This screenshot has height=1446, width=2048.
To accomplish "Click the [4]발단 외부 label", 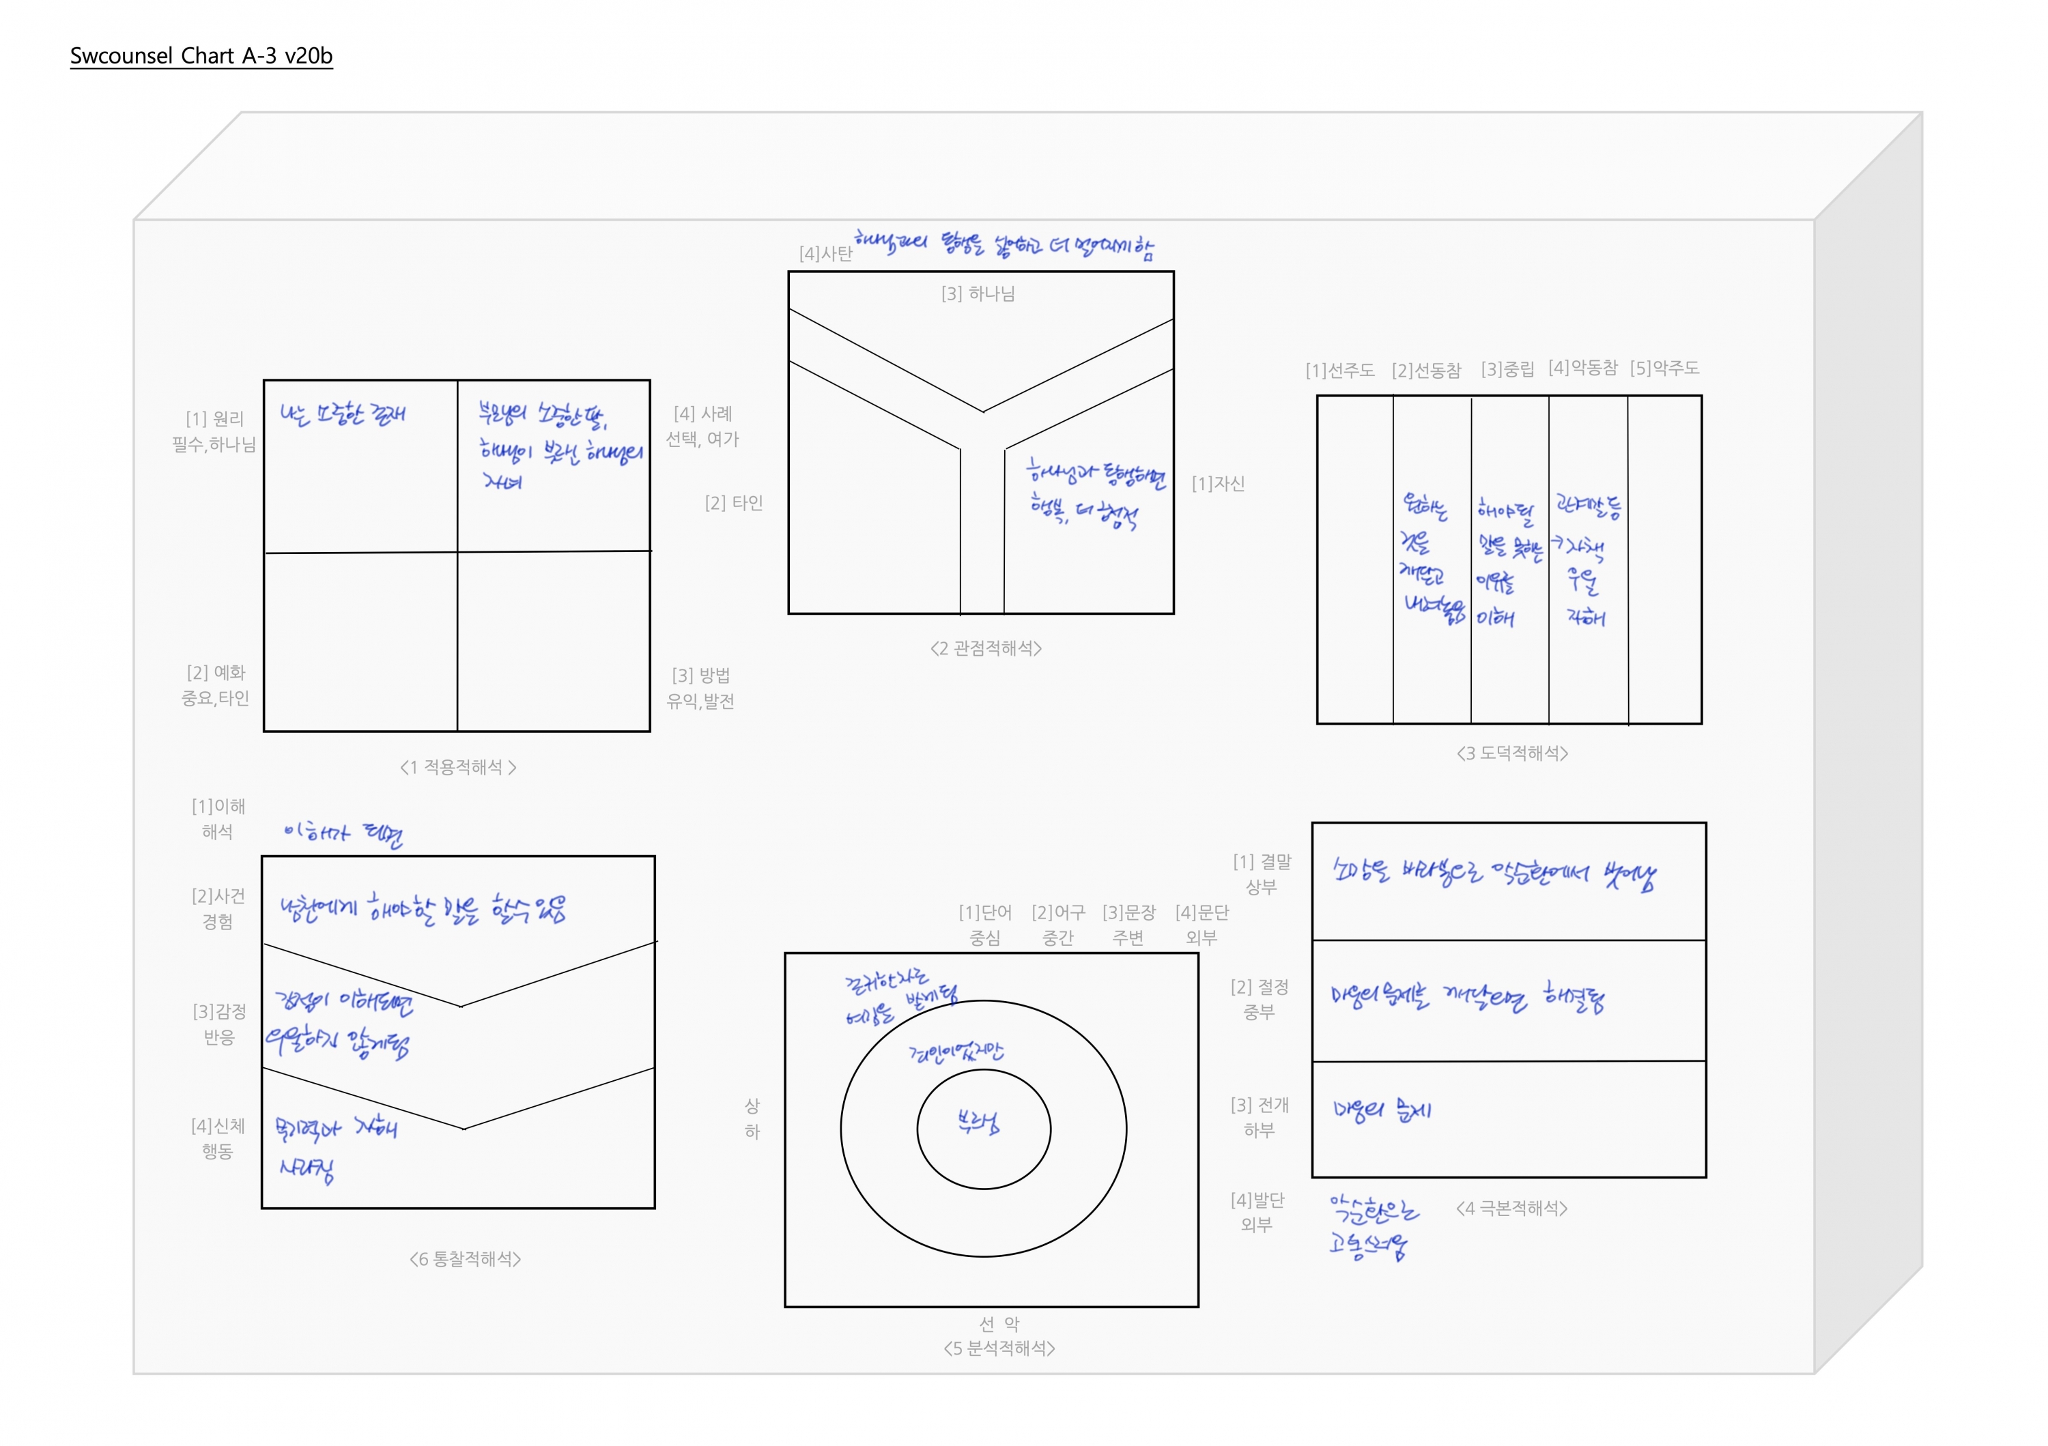I will (x=1257, y=1213).
